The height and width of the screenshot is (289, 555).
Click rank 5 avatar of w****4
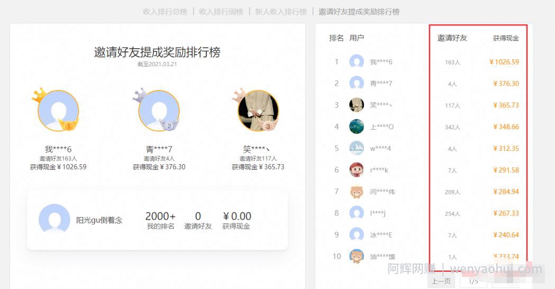(x=357, y=148)
